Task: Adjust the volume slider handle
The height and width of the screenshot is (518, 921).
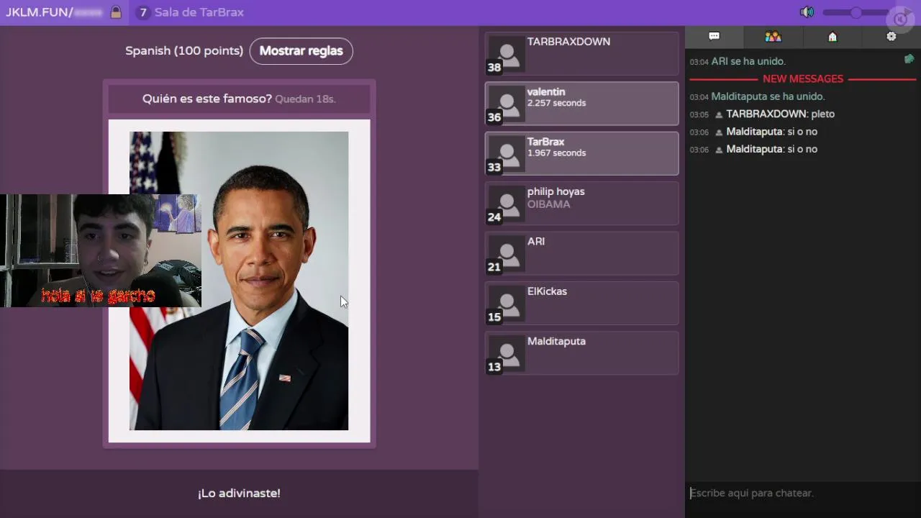Action: pos(856,12)
